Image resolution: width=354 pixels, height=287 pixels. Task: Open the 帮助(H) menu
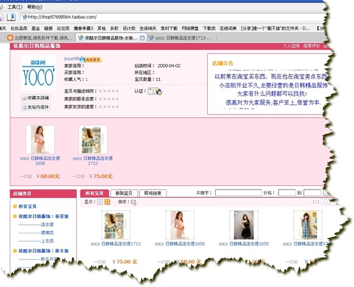point(35,7)
